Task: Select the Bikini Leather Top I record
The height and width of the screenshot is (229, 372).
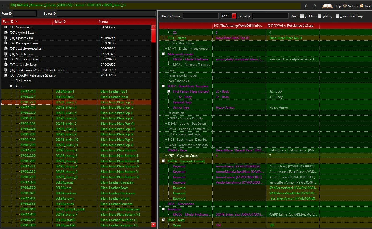Action: pyautogui.click(x=76, y=91)
